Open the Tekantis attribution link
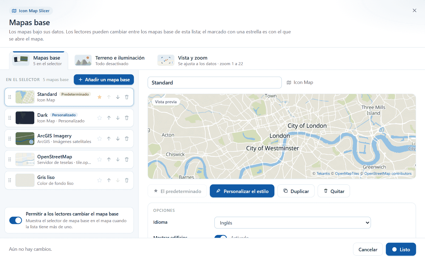The image size is (425, 260). (323, 174)
